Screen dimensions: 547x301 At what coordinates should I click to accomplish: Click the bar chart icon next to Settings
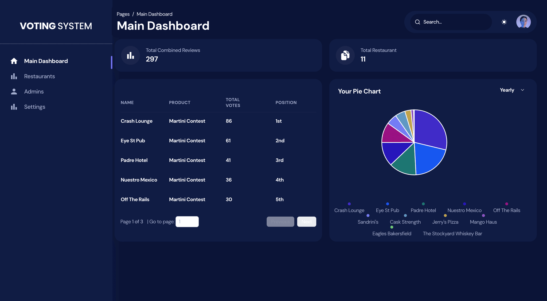point(14,107)
